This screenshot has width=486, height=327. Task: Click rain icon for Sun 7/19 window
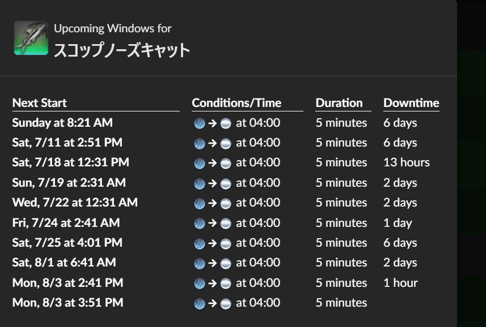(x=200, y=183)
